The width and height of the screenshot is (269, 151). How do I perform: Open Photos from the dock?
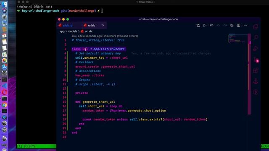4,61
